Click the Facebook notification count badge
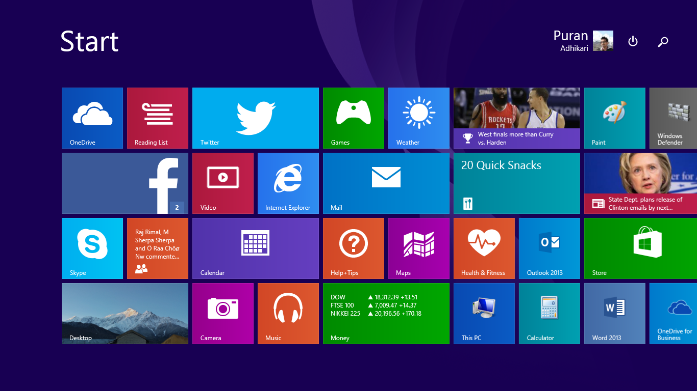Image resolution: width=697 pixels, height=391 pixels. [177, 207]
